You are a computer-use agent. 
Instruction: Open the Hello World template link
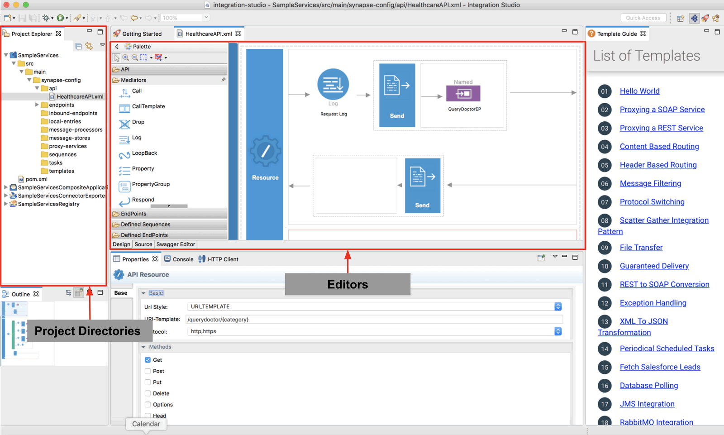(639, 91)
